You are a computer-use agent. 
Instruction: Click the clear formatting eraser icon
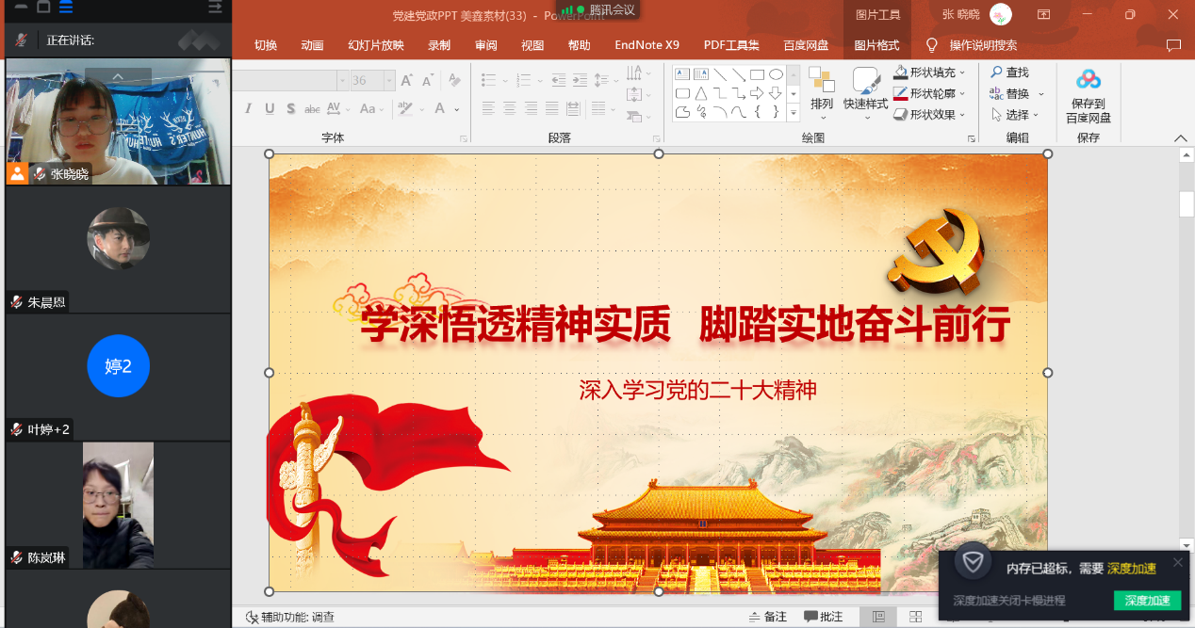click(x=454, y=81)
